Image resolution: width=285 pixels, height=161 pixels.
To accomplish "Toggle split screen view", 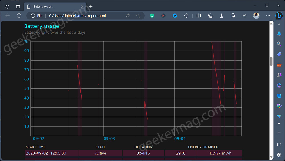I will 199,16.
